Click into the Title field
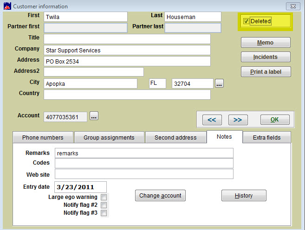305x230 pixels. point(127,39)
